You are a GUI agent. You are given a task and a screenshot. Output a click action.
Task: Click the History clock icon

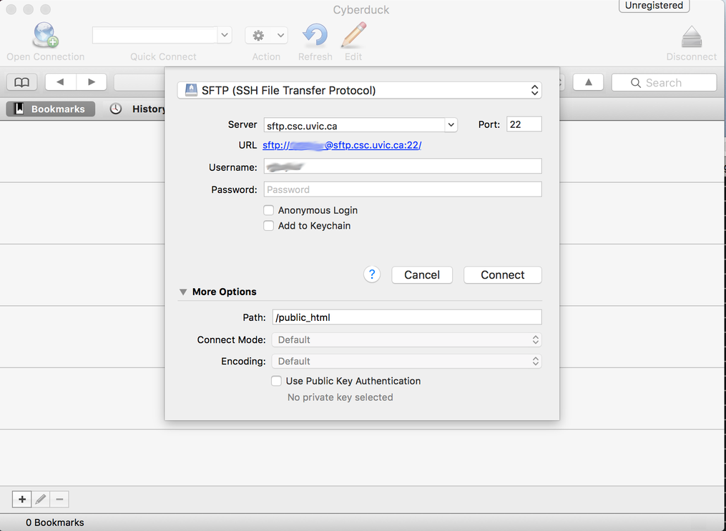(116, 109)
